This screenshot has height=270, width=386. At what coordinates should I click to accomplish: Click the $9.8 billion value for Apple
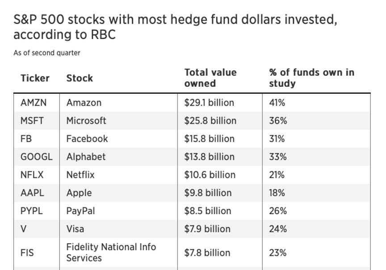tap(208, 193)
